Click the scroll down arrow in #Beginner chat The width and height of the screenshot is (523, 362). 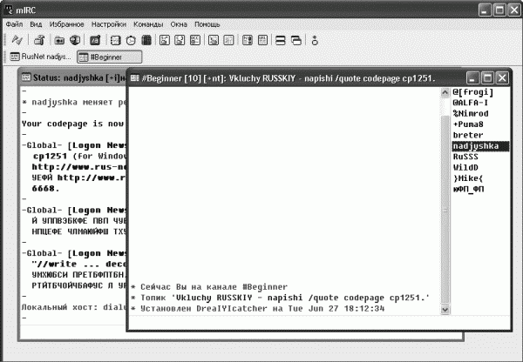click(x=445, y=310)
